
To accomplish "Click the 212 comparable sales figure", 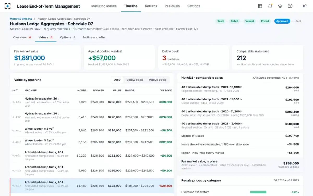I will click(241, 58).
